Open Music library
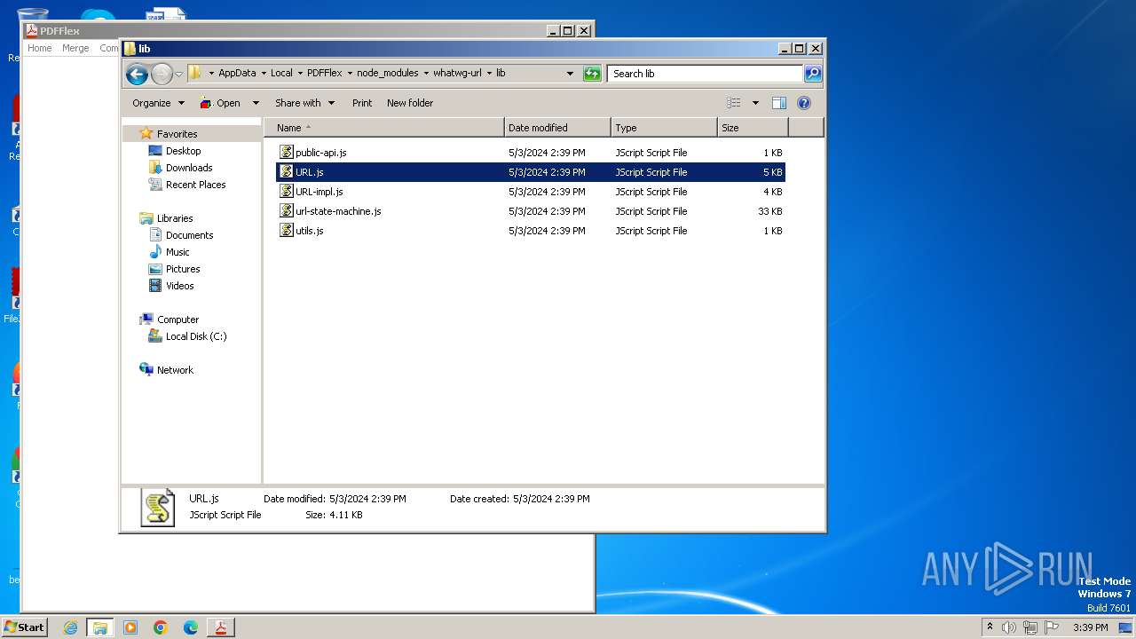Image resolution: width=1136 pixels, height=639 pixels. click(x=177, y=252)
